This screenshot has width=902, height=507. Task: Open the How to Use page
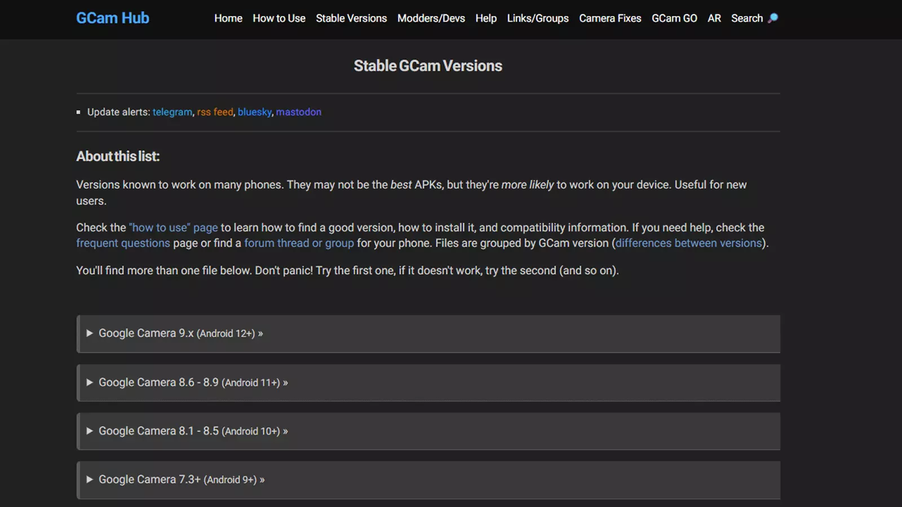pyautogui.click(x=279, y=18)
